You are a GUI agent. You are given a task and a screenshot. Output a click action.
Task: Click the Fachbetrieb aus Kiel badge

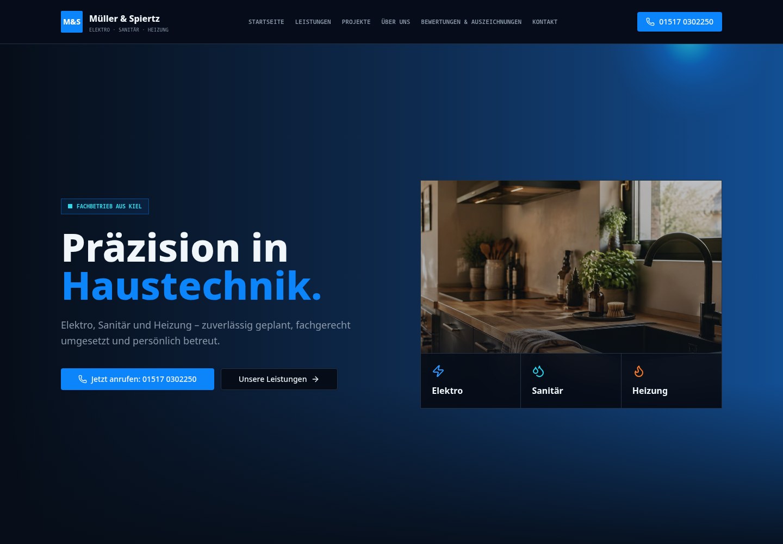click(x=105, y=206)
